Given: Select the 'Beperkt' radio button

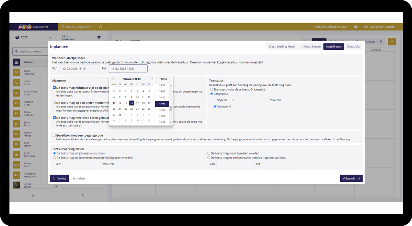Looking at the screenshot, I should (x=215, y=100).
